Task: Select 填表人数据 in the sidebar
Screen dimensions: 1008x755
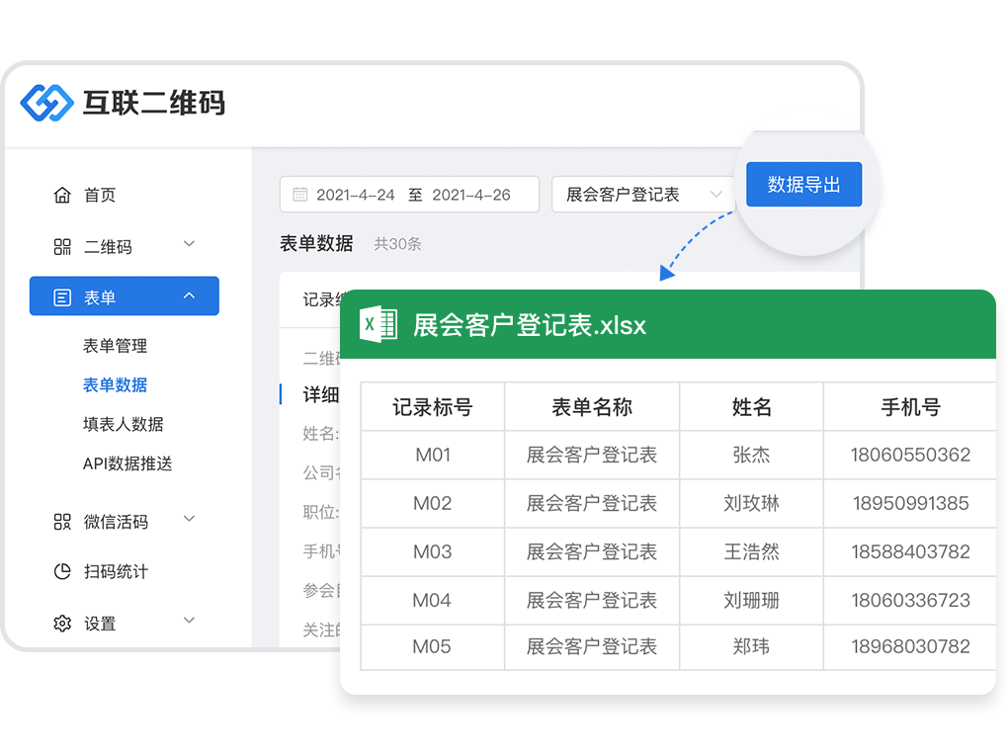Action: click(x=123, y=424)
